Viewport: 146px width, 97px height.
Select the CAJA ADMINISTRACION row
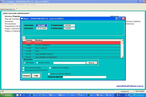pos(71,55)
